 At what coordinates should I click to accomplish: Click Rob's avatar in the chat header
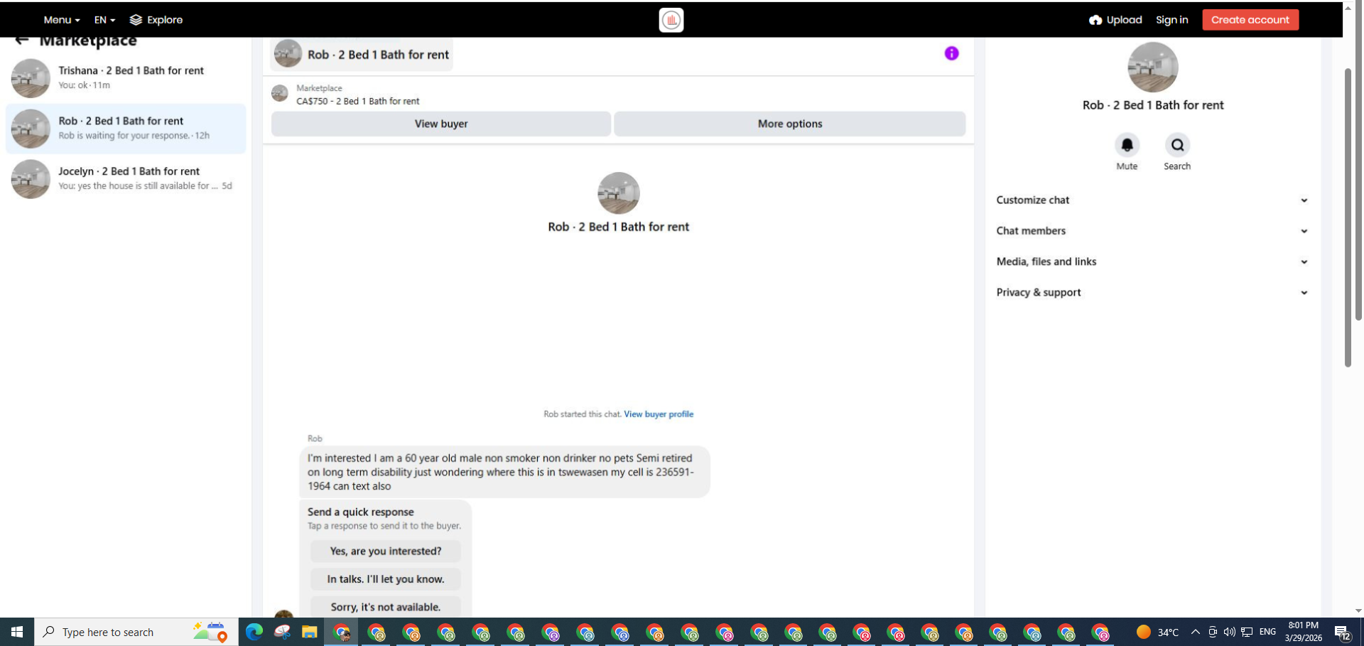tap(288, 54)
